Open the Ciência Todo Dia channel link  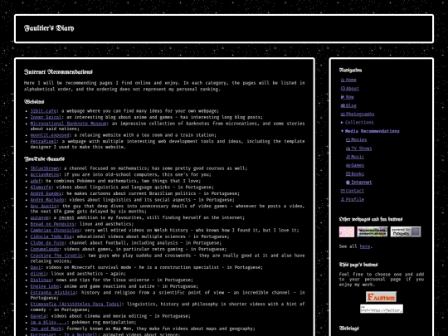51,236
